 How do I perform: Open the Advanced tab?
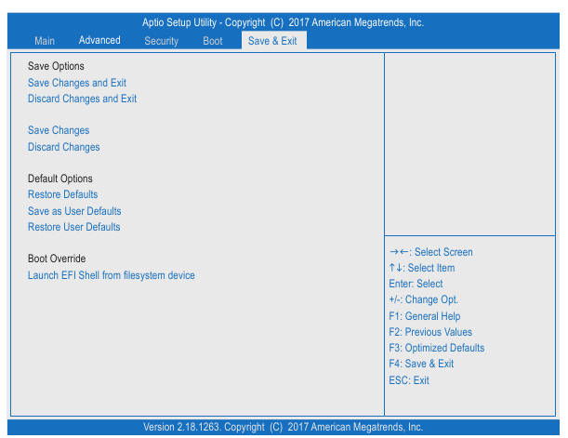pyautogui.click(x=99, y=40)
